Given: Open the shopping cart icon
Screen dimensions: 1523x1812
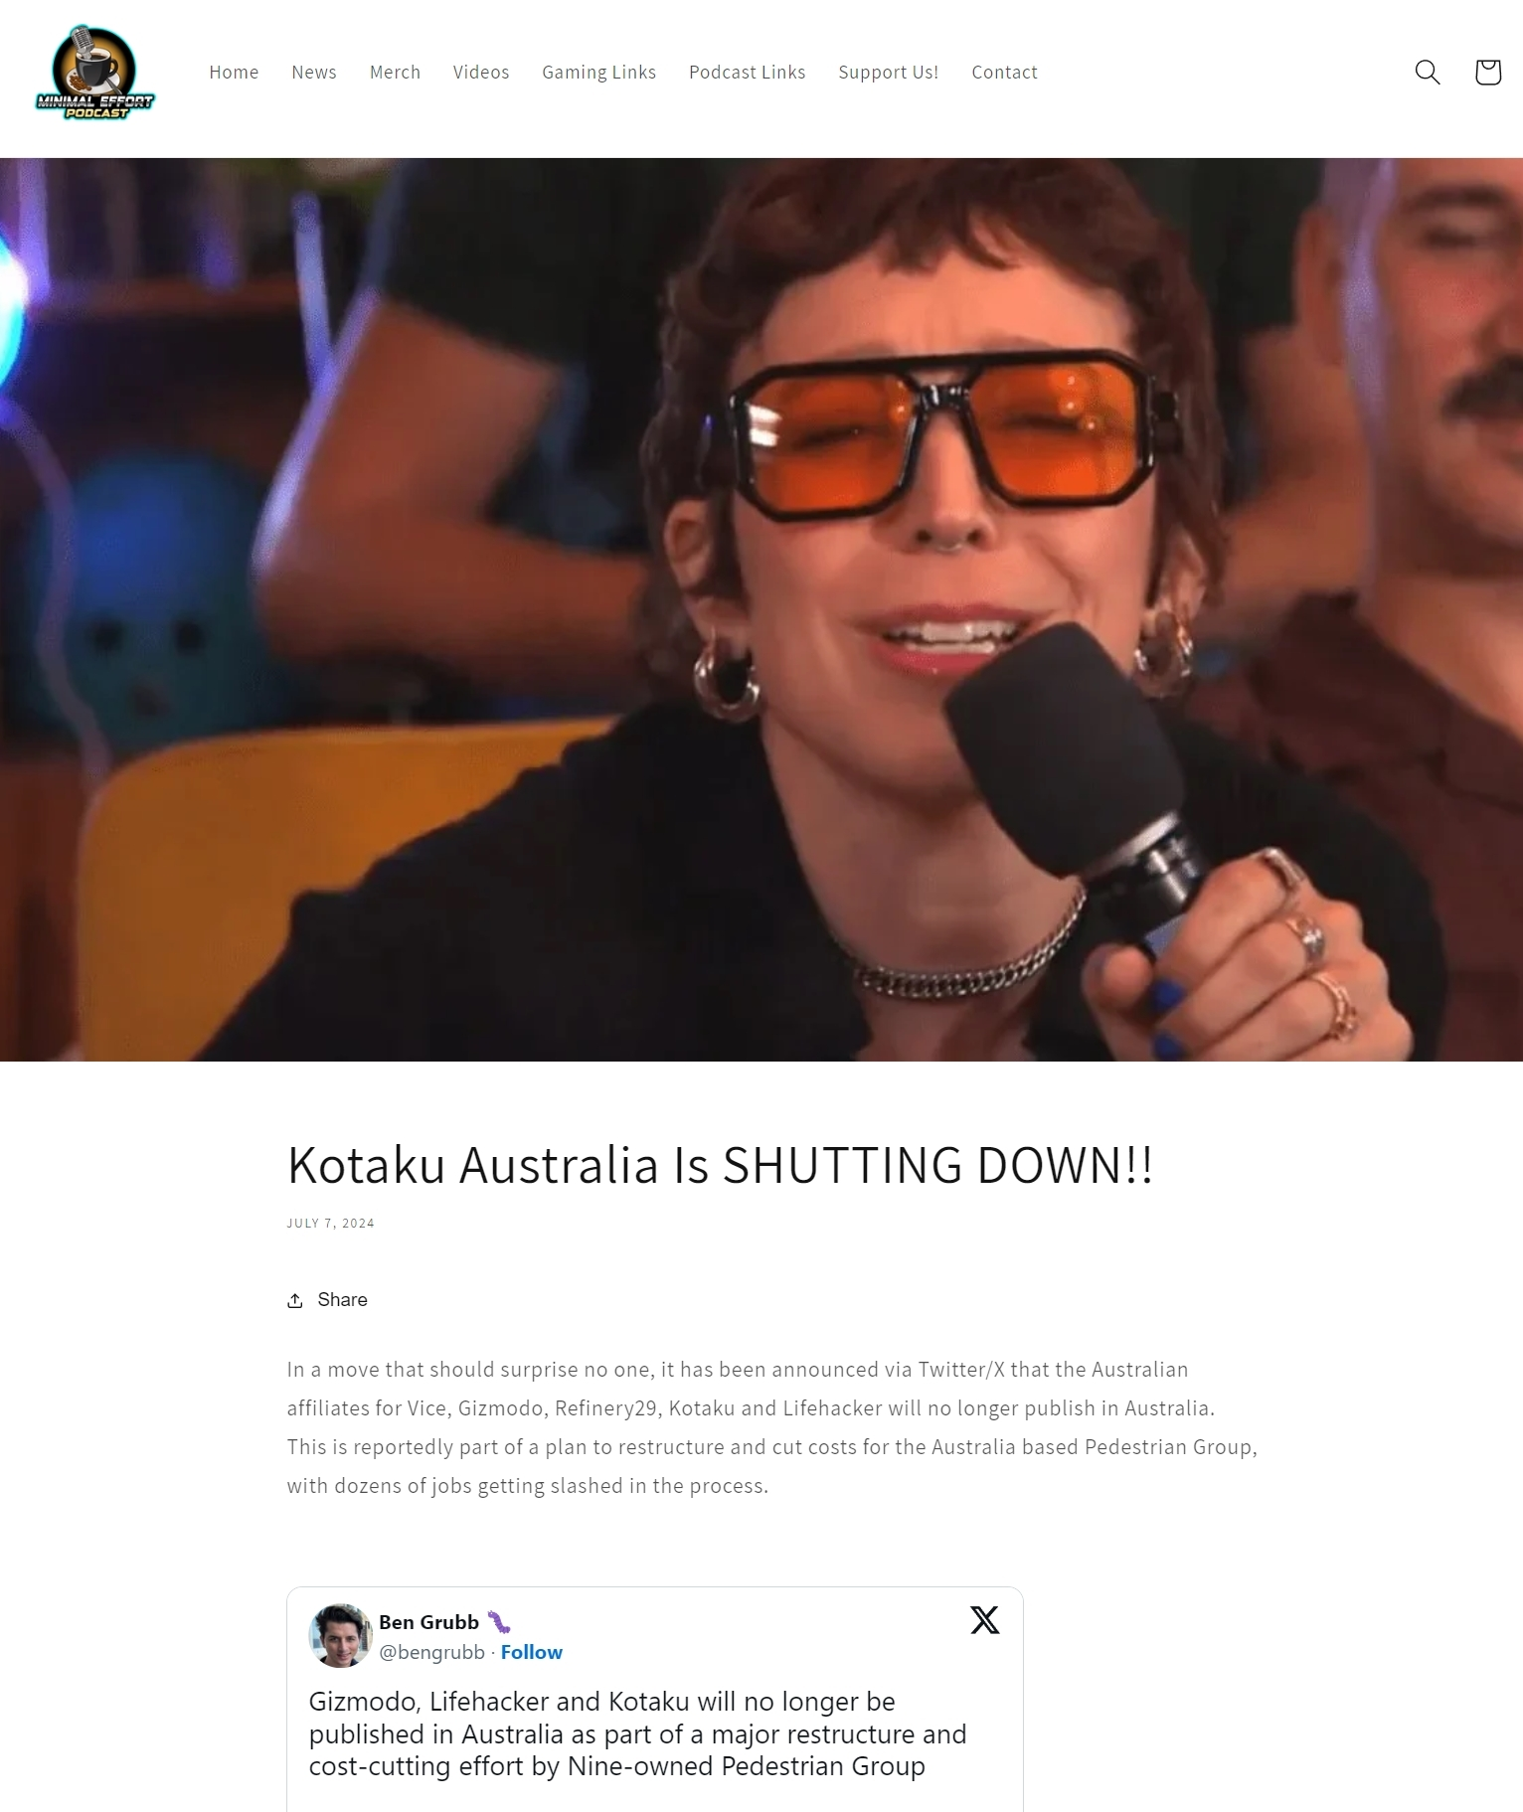Looking at the screenshot, I should coord(1488,72).
